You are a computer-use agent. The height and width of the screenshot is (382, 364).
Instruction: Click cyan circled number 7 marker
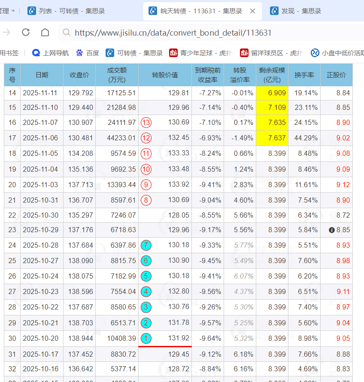[146, 246]
